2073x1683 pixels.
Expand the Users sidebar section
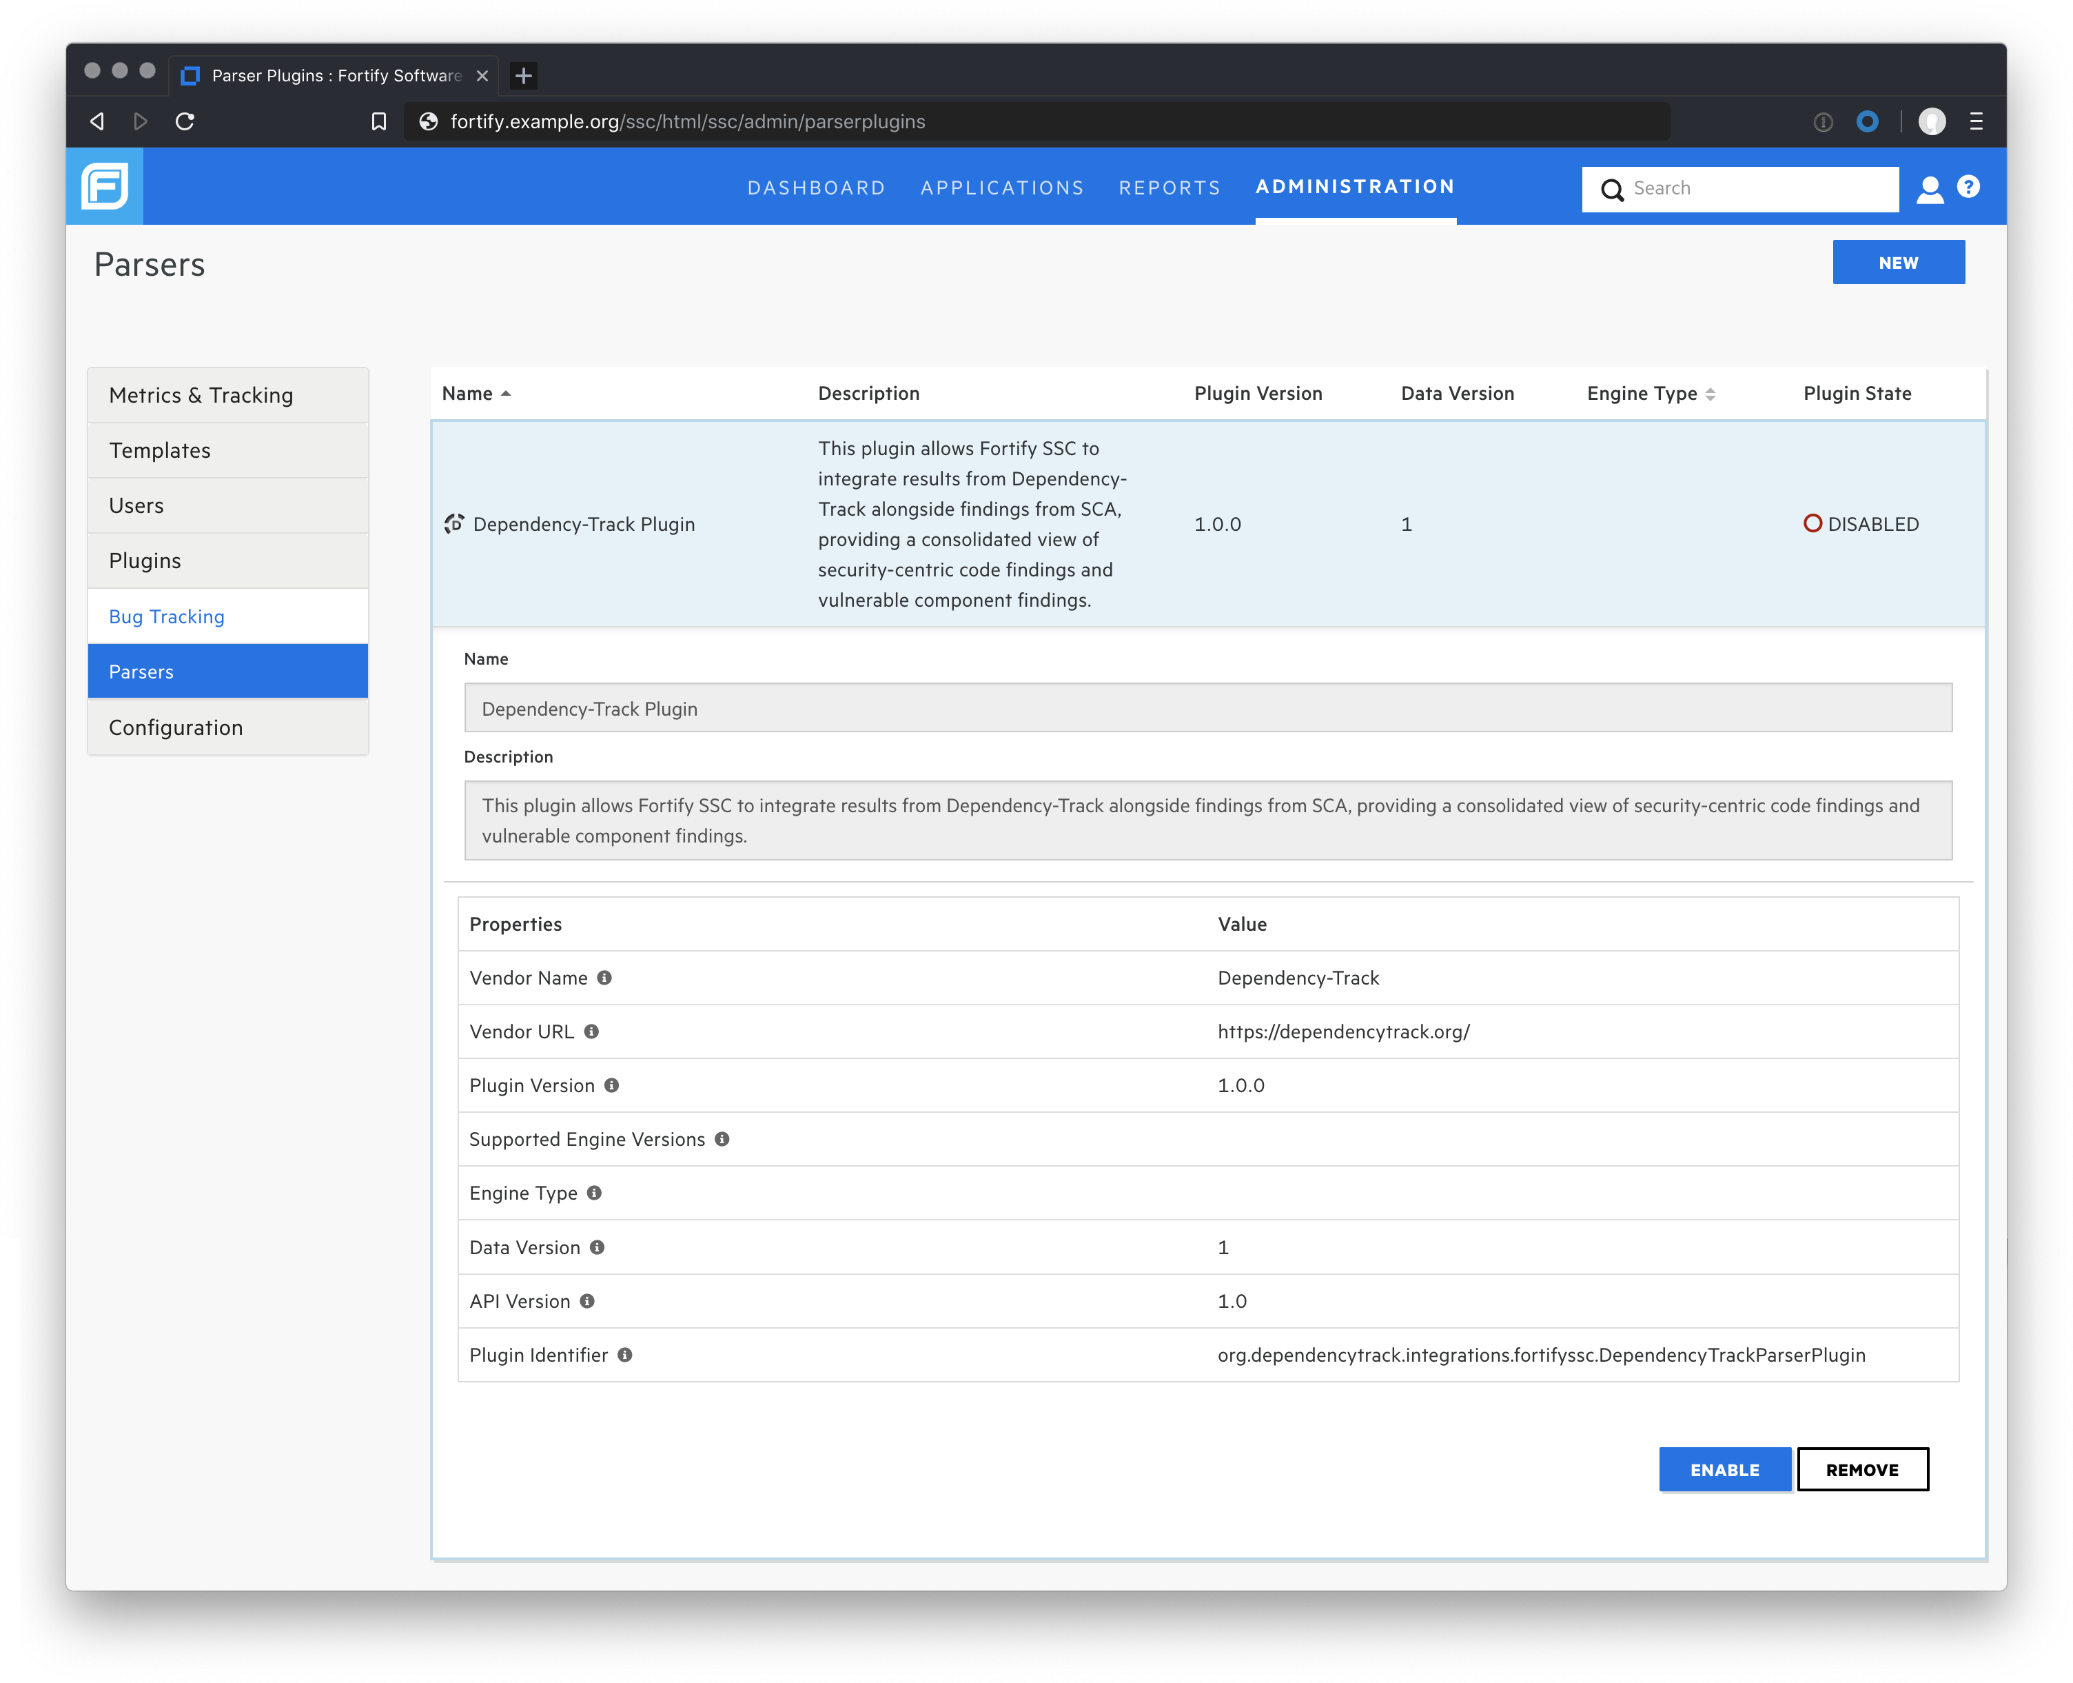point(227,506)
